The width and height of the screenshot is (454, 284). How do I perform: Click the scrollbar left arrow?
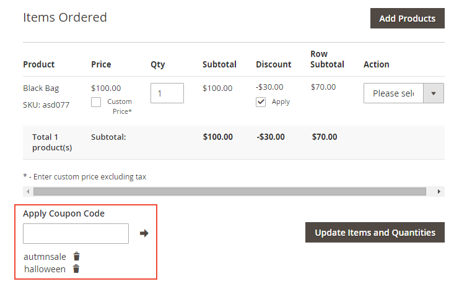pyautogui.click(x=28, y=191)
